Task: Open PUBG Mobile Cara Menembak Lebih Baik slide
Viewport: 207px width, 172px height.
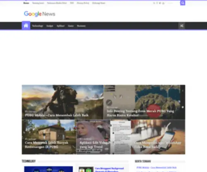Action: coord(63,102)
